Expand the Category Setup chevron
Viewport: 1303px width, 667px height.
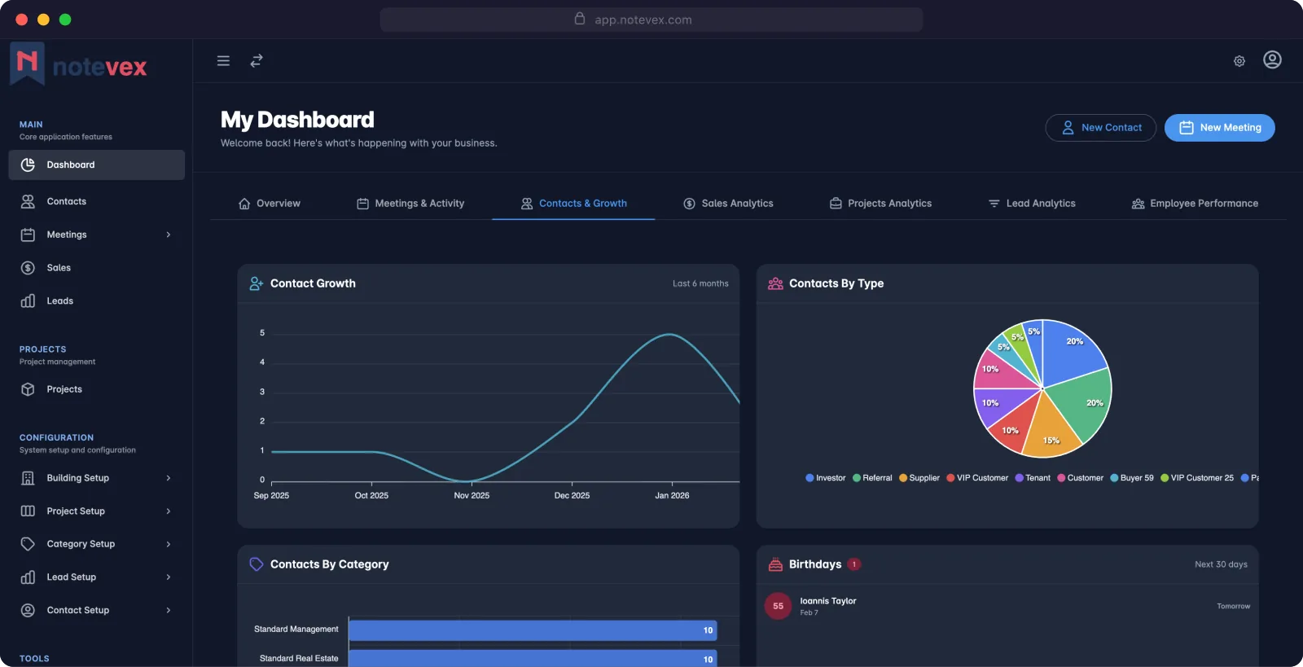pyautogui.click(x=169, y=544)
